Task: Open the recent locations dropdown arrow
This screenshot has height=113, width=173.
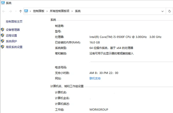Action: pos(16,11)
